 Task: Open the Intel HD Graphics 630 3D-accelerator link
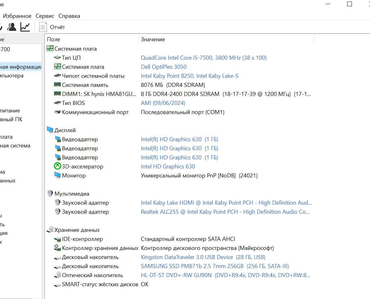click(168, 167)
